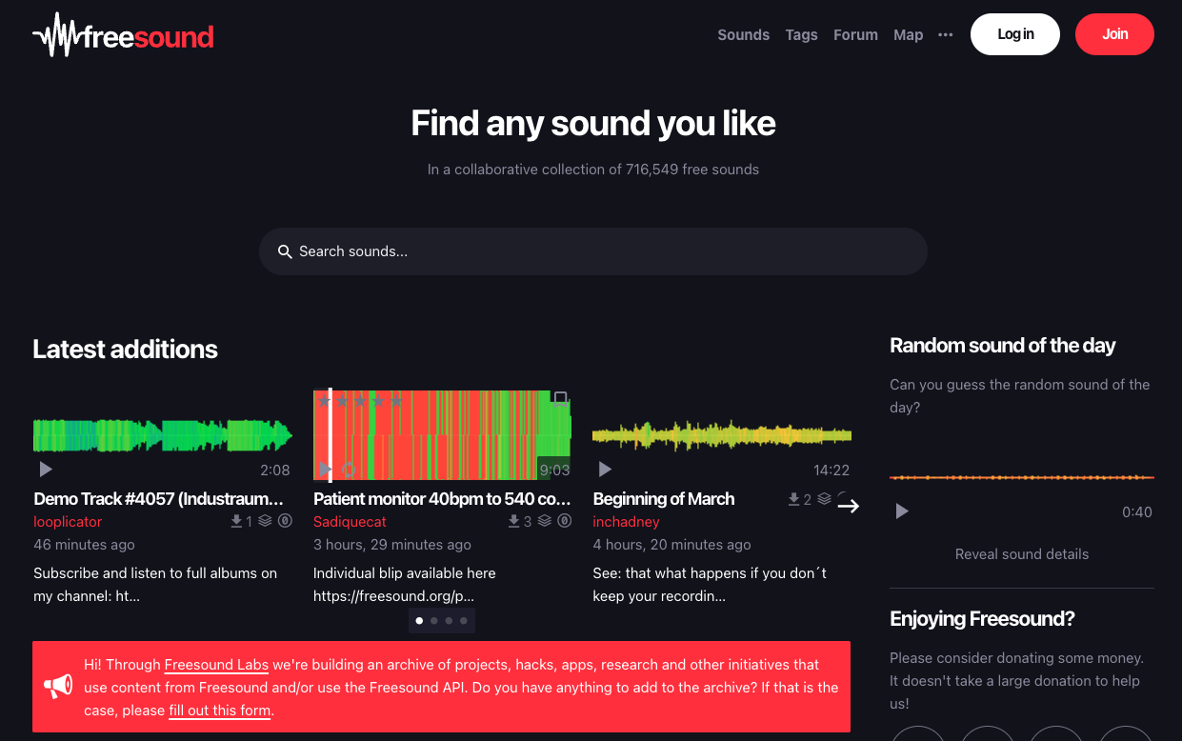Click the download icon on Beginning of March
Screen dimensions: 1182x741
(x=794, y=499)
